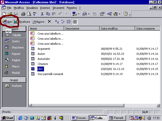Select the Argomenti table
This screenshot has height=121, width=162.
(44, 49)
